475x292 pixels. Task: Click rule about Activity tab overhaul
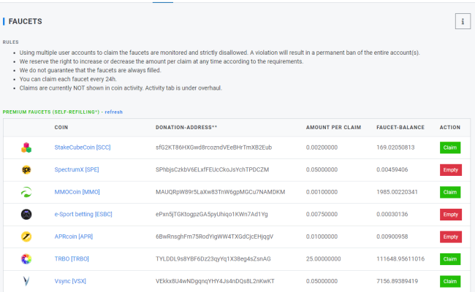click(x=121, y=88)
